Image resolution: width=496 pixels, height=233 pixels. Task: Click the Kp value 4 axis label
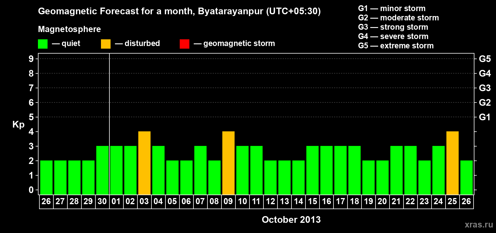(31, 132)
